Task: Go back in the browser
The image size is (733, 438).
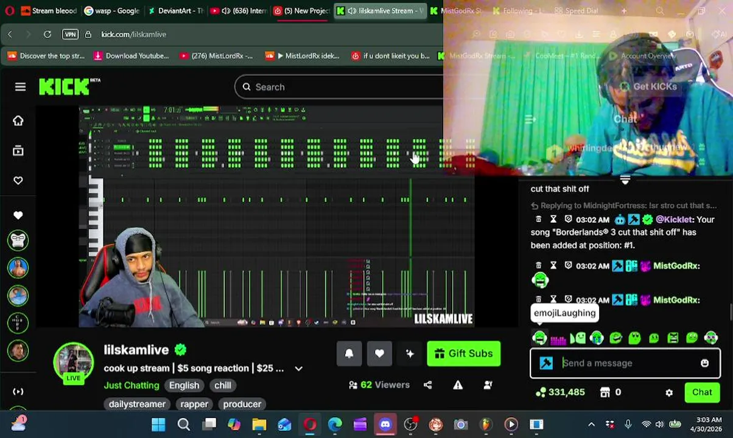Action: (x=10, y=34)
